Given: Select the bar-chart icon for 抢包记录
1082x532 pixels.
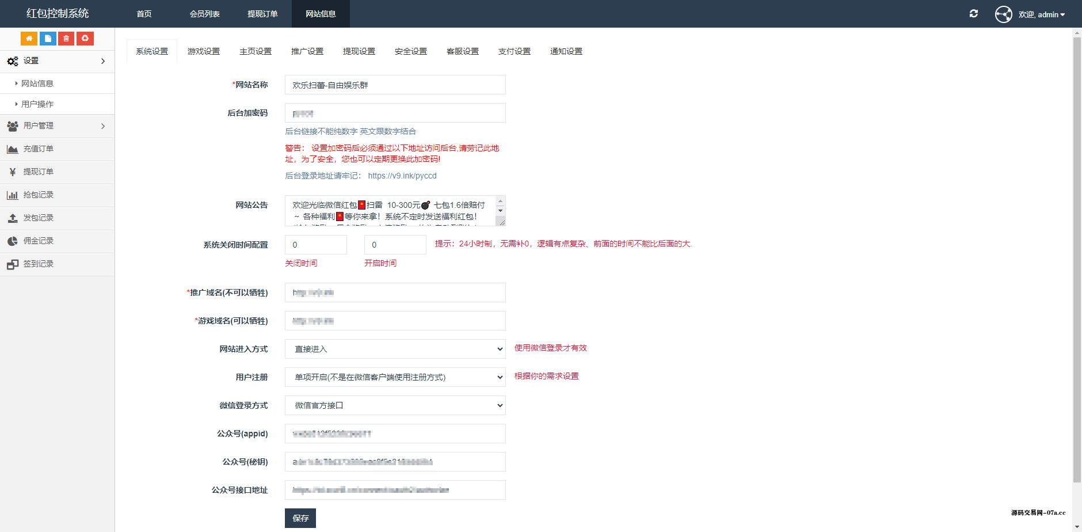Looking at the screenshot, I should click(12, 195).
